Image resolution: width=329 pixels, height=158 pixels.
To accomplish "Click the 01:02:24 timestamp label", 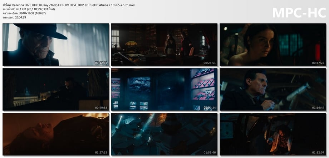I will 210,107.
